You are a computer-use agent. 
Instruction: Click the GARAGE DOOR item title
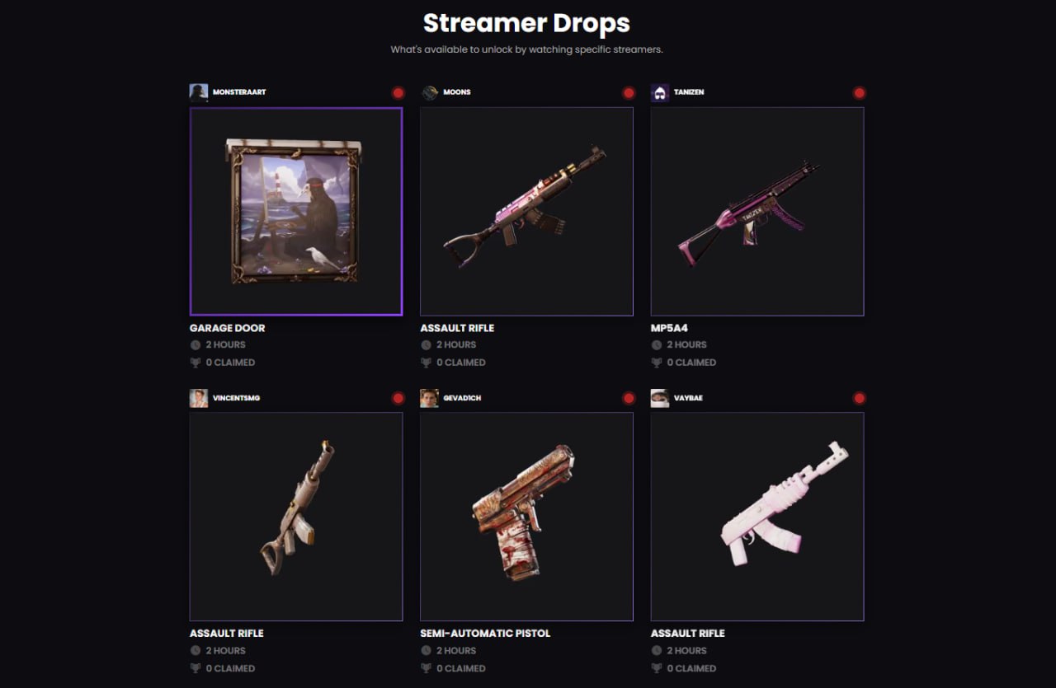click(x=227, y=328)
